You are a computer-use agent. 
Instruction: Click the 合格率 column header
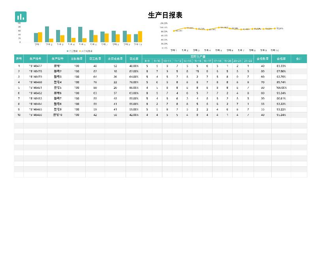click(281, 59)
